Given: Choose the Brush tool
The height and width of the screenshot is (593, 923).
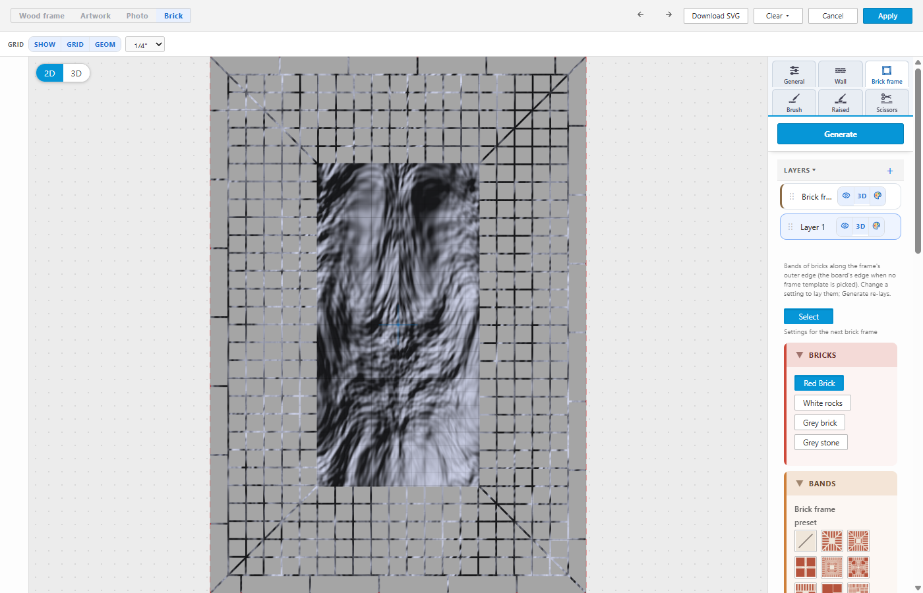Looking at the screenshot, I should click(x=794, y=103).
